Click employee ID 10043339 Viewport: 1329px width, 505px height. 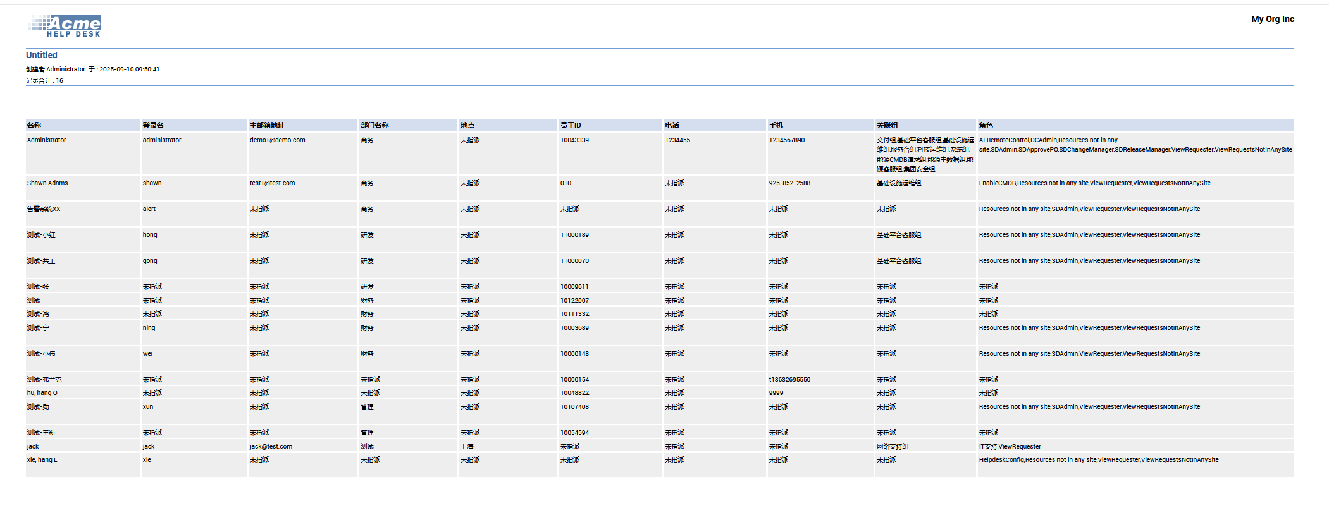click(x=574, y=140)
